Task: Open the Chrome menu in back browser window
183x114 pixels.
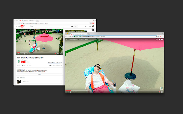Action: (x=95, y=23)
